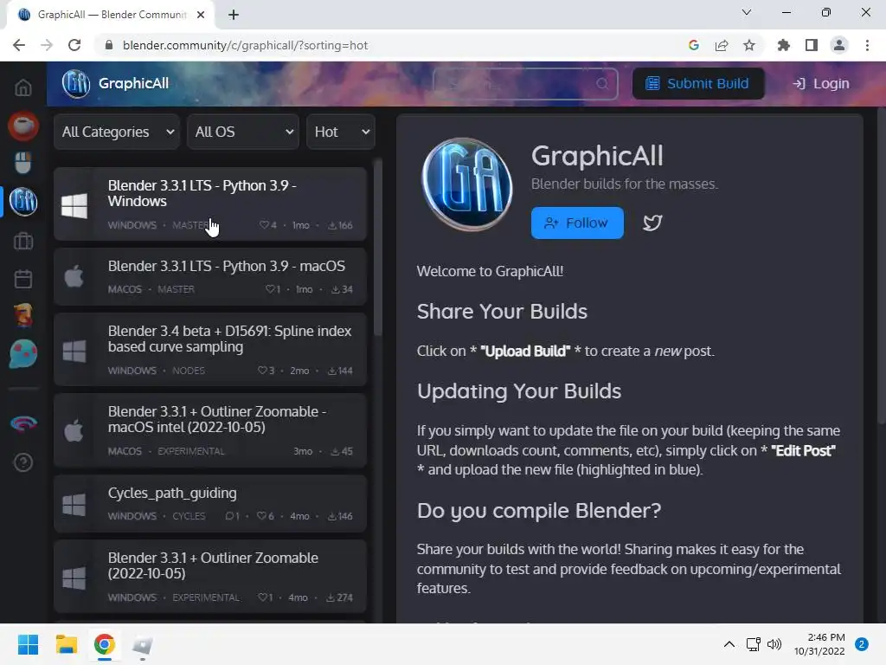Follow the GraphicAll community
This screenshot has height=665, width=886.
[577, 223]
